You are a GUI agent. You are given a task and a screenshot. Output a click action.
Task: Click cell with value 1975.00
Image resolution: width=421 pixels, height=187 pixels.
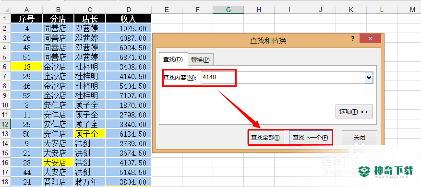(129, 28)
